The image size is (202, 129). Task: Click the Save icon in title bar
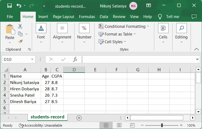coord(10,6)
